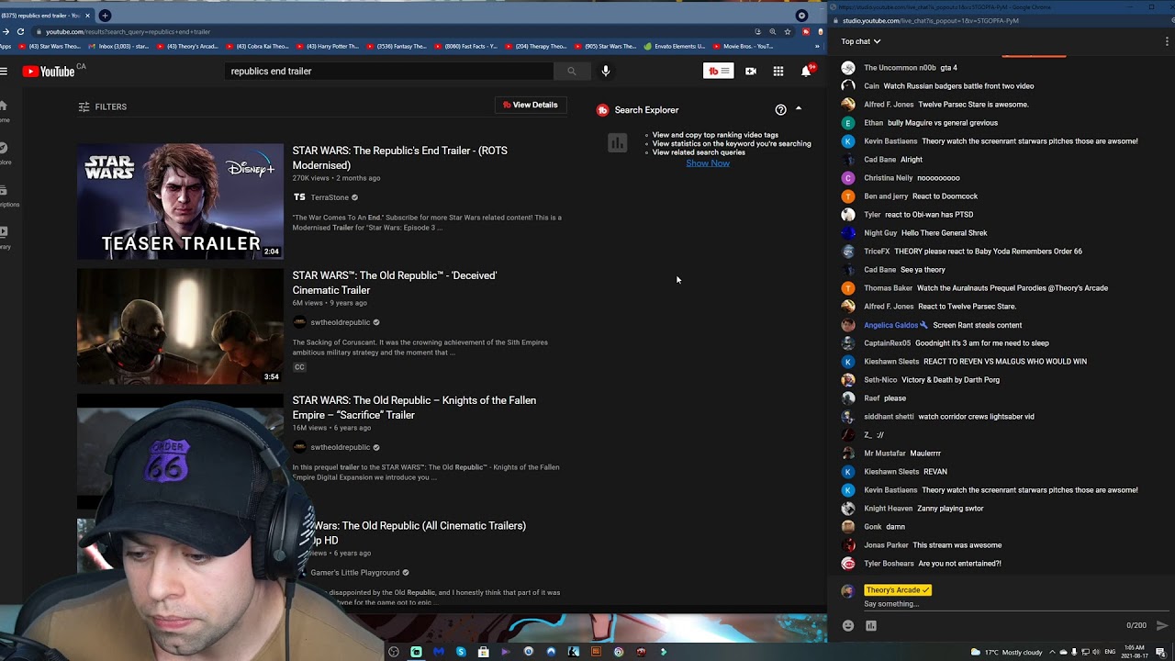This screenshot has height=661, width=1175.
Task: Open the first swtheoldrepublic channel link
Action: click(340, 322)
